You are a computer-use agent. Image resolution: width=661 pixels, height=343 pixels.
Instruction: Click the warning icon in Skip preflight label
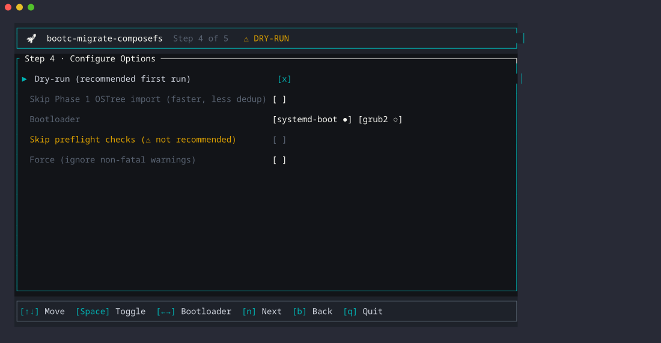[148, 140]
